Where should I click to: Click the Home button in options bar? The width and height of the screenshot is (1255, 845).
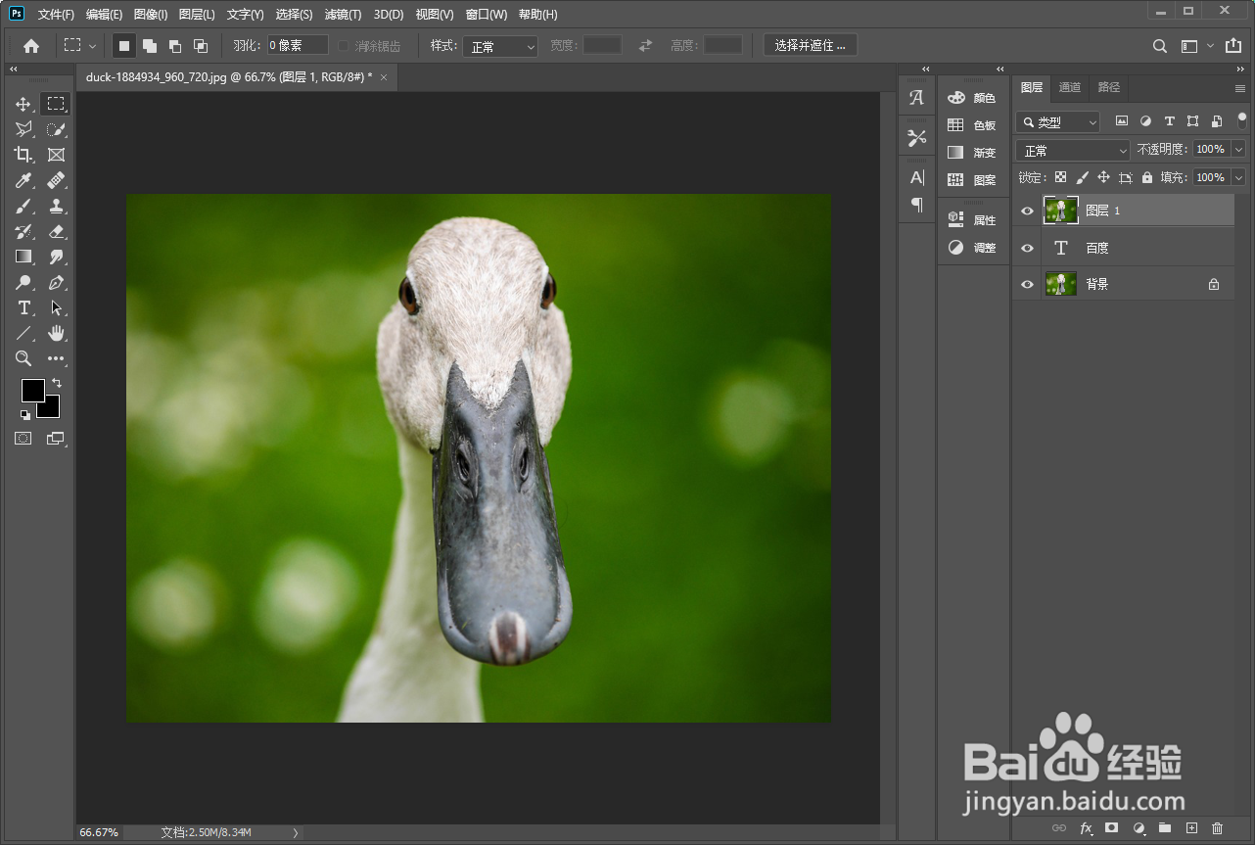click(x=31, y=46)
